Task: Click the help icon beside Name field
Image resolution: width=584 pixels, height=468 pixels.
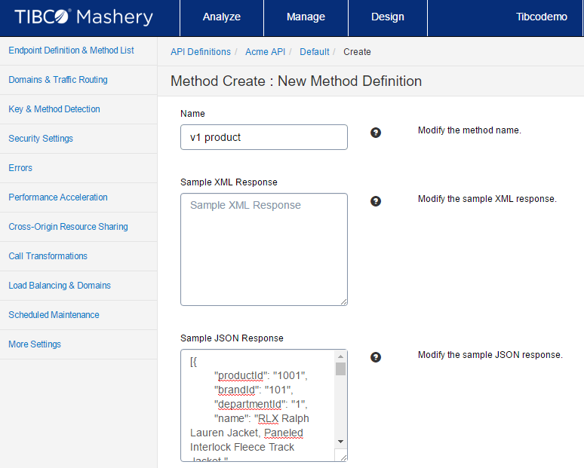Action: (376, 133)
